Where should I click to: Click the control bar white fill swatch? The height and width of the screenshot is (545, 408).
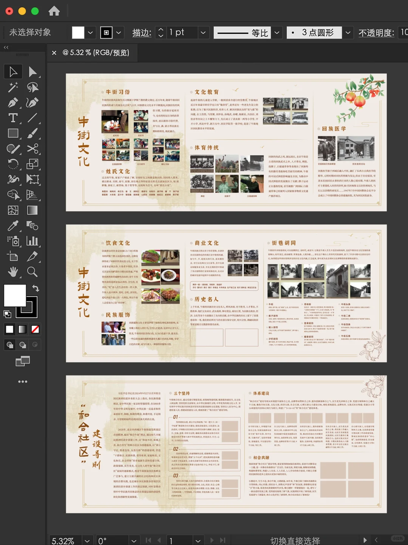[78, 33]
